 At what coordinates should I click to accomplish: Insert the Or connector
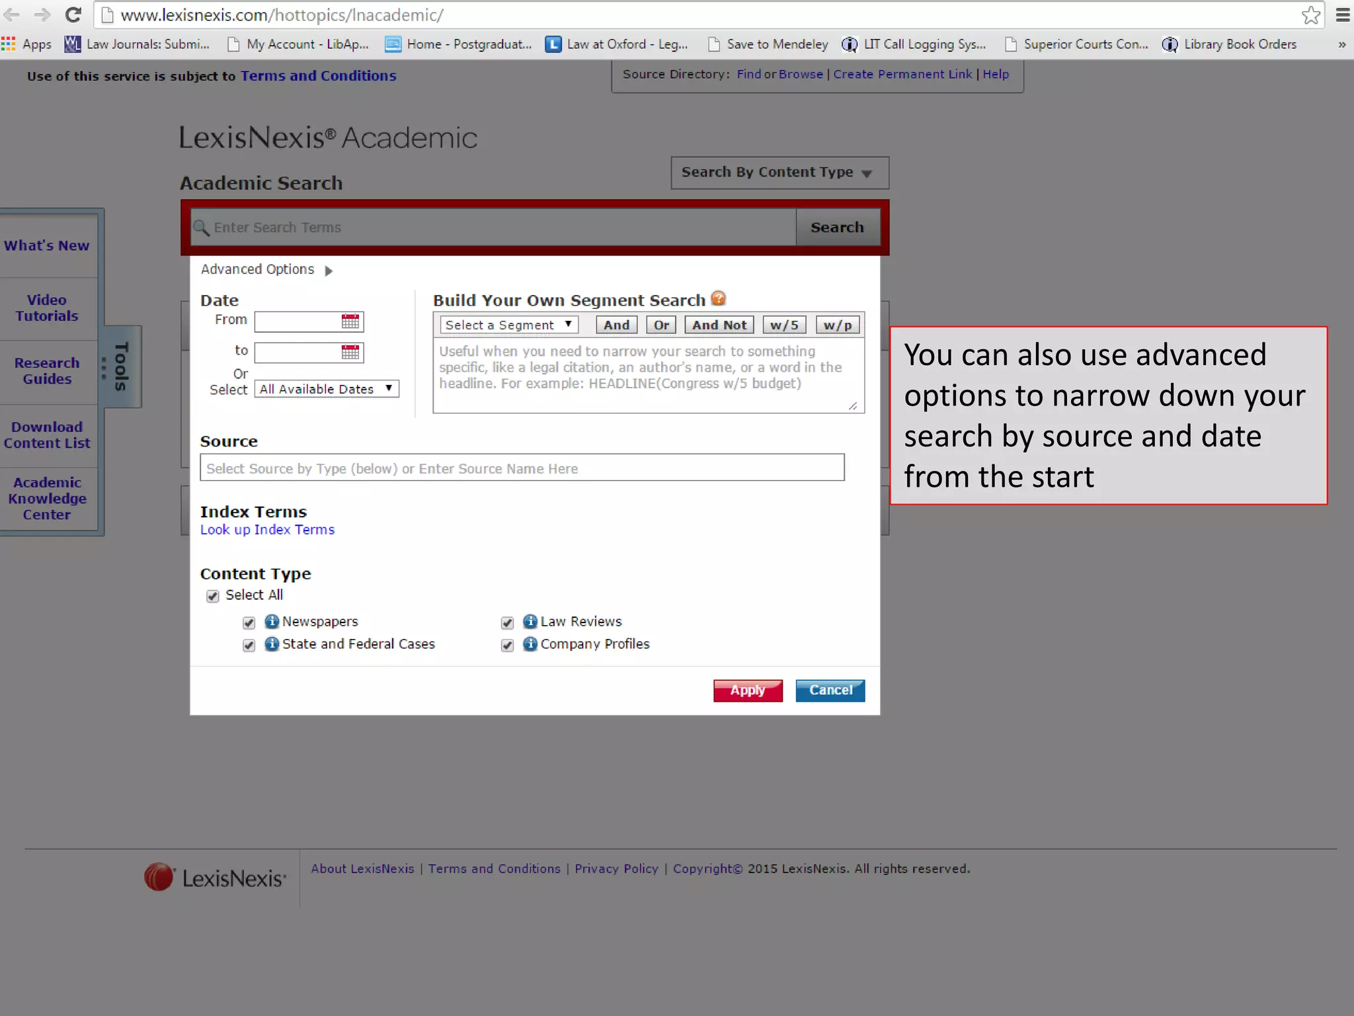[661, 325]
